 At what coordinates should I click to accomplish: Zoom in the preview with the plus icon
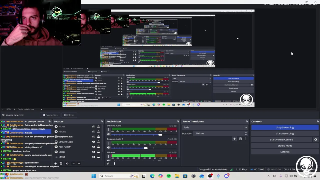click(x=14, y=109)
